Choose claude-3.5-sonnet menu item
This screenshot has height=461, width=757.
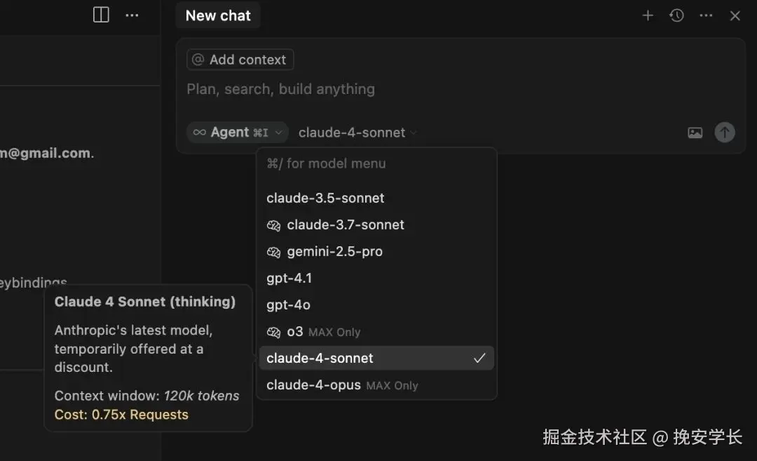tap(325, 199)
